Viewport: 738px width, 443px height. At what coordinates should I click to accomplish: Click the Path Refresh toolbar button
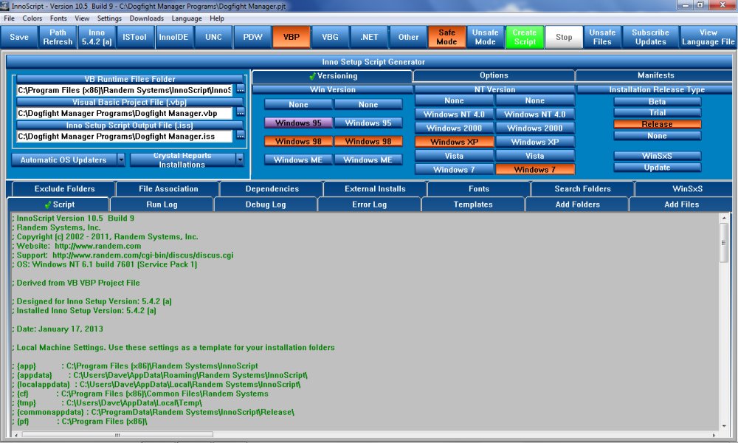[x=58, y=37]
